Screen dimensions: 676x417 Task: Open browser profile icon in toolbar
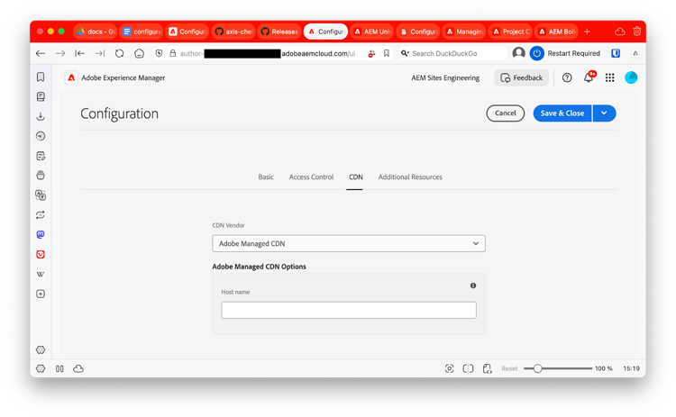tap(518, 53)
